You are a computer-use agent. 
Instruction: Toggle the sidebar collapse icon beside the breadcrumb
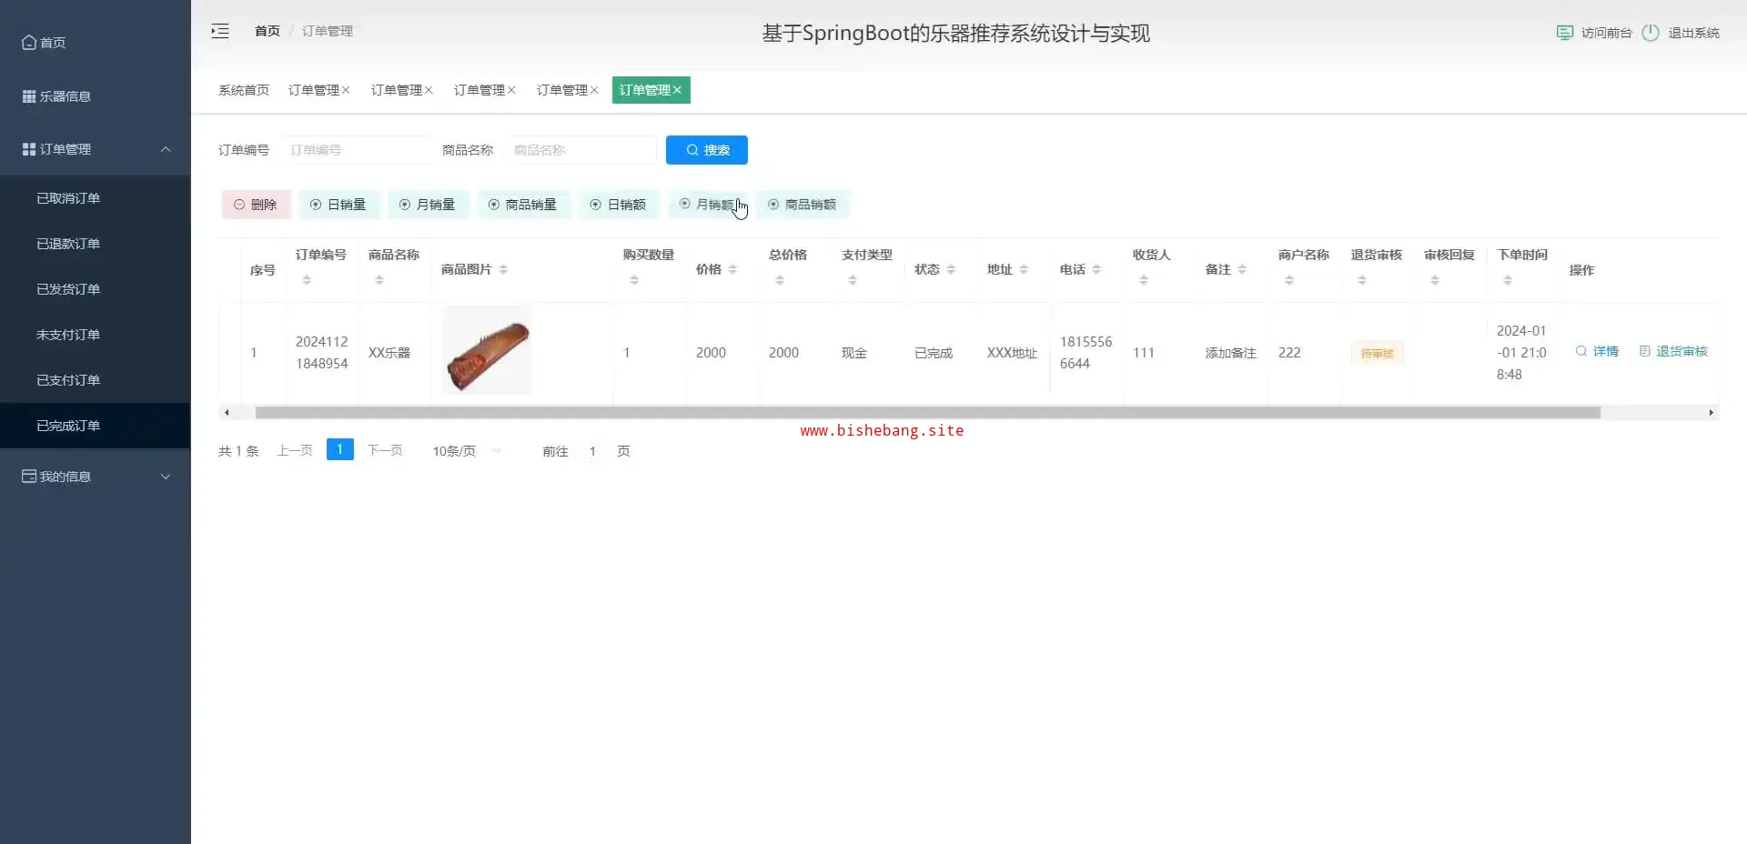click(220, 31)
